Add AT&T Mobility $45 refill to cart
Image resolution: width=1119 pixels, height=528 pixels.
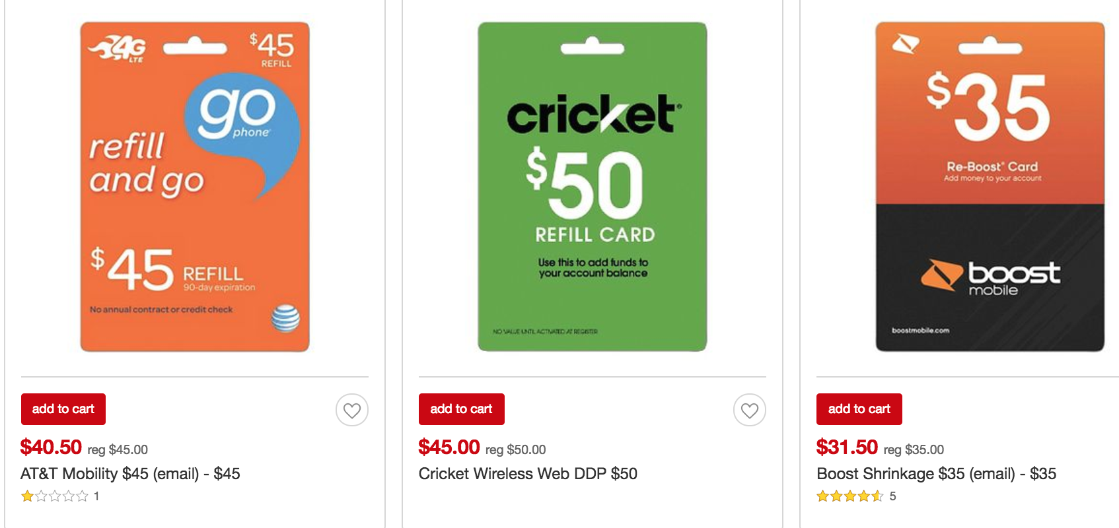point(63,409)
